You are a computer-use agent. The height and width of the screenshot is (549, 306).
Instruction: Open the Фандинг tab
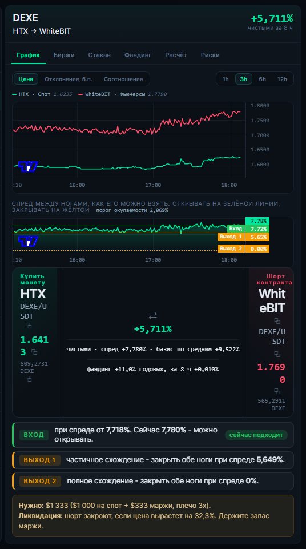point(138,55)
